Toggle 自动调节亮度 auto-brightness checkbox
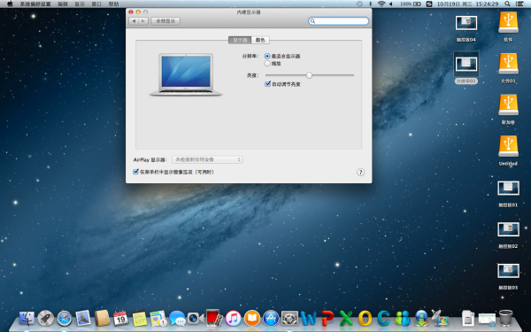 click(267, 84)
